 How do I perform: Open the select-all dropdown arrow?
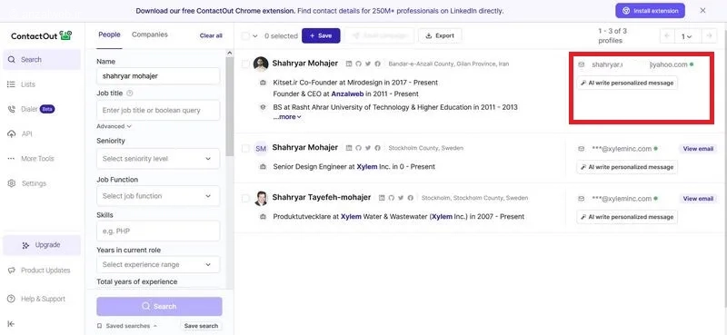pos(255,36)
